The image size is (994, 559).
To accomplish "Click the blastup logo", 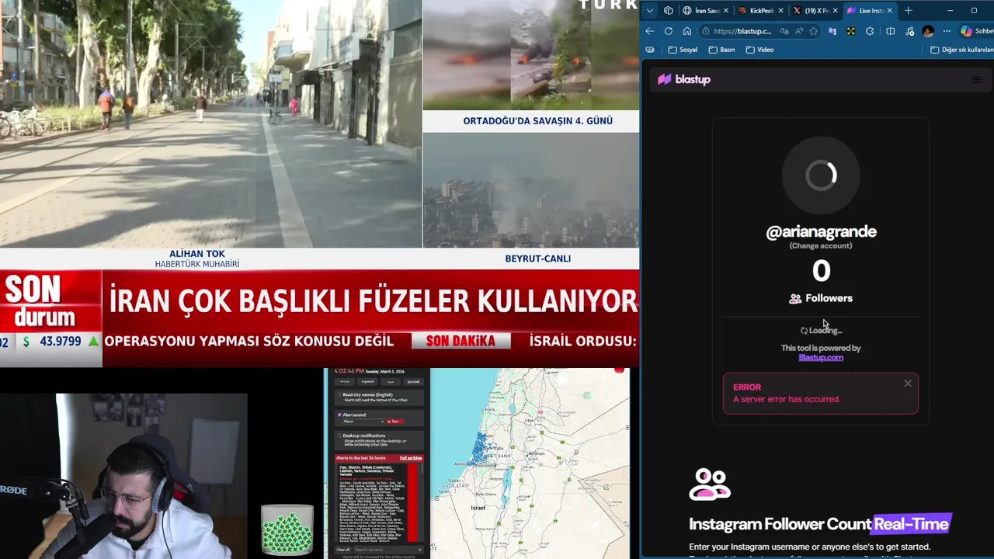I will [x=684, y=79].
